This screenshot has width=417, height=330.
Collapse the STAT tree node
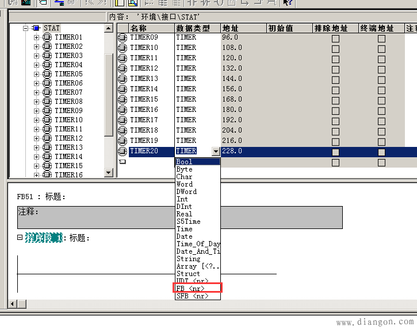pos(25,28)
